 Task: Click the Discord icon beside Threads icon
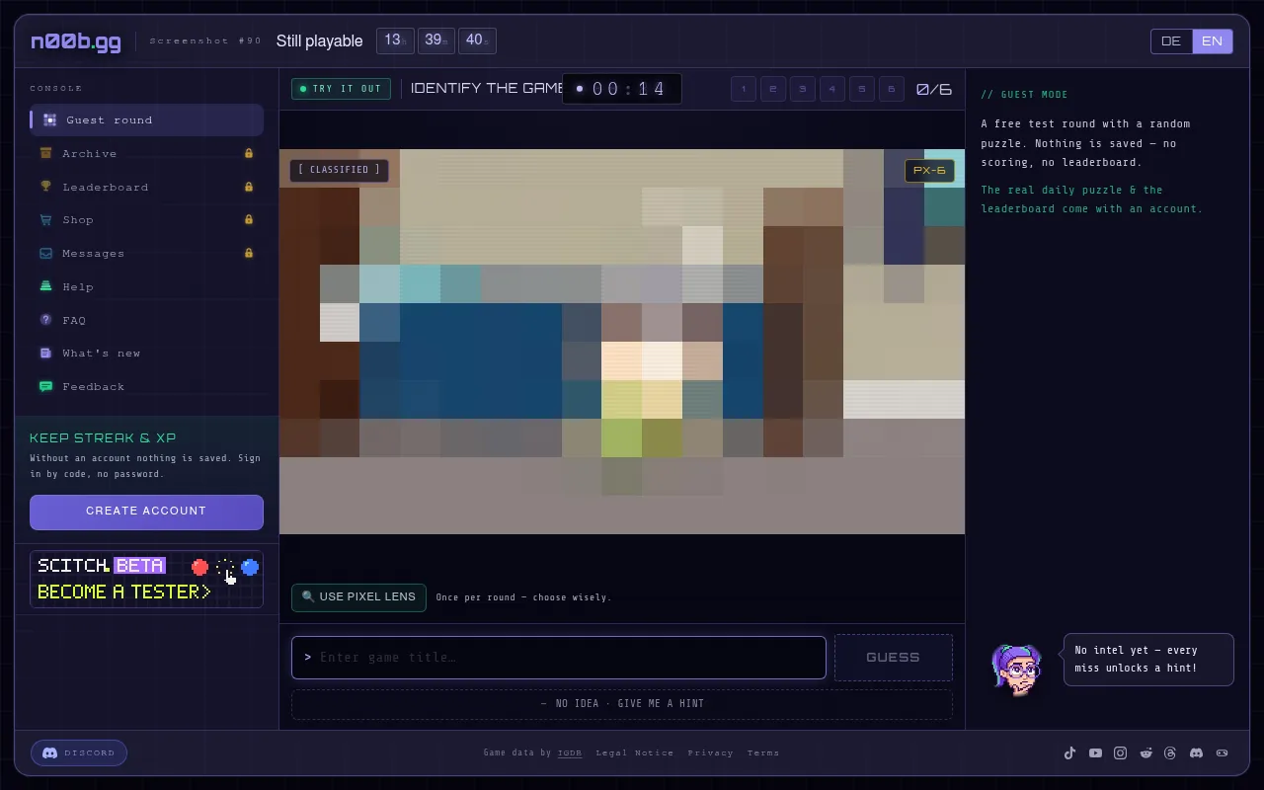coord(1196,752)
